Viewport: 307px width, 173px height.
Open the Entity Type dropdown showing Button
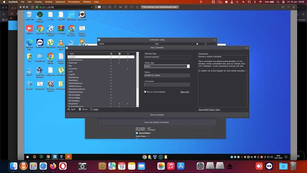pyautogui.click(x=189, y=66)
